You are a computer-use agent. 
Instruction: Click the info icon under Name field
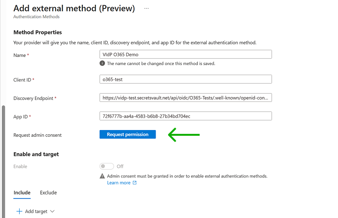[x=102, y=64]
